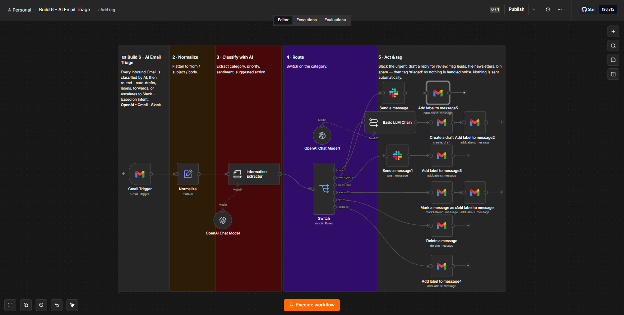
Task: Select the Information Extractor node
Action: 254,174
